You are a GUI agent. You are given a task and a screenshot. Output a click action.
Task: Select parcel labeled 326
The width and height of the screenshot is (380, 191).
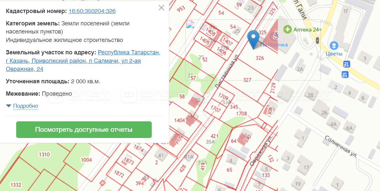click(x=260, y=58)
